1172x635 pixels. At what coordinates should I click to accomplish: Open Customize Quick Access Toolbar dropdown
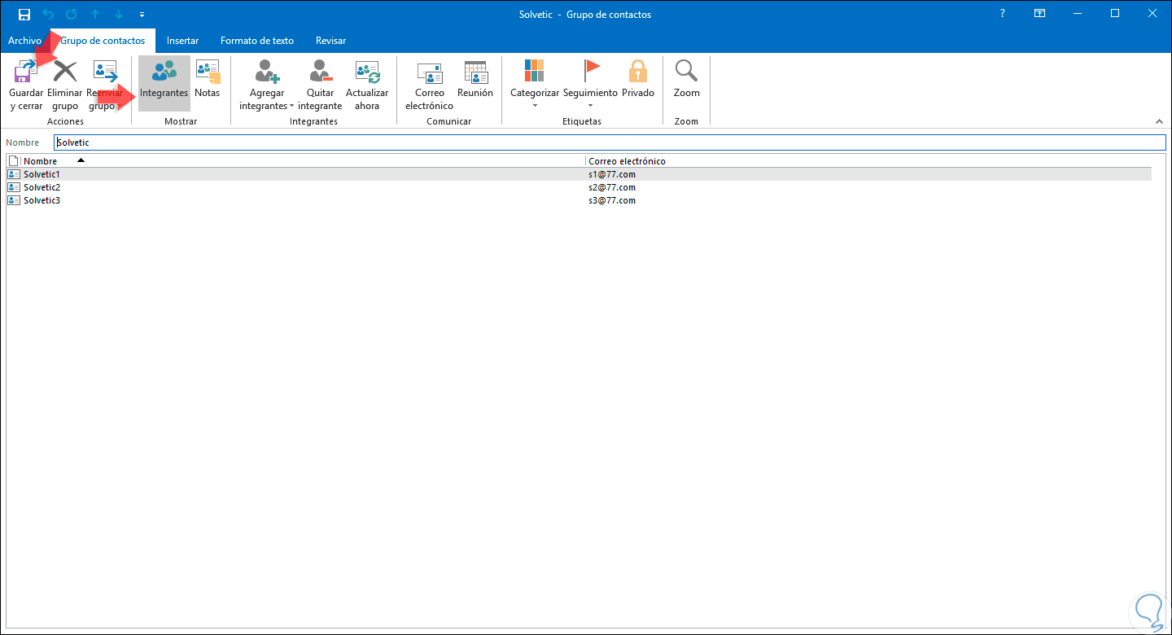pos(142,15)
